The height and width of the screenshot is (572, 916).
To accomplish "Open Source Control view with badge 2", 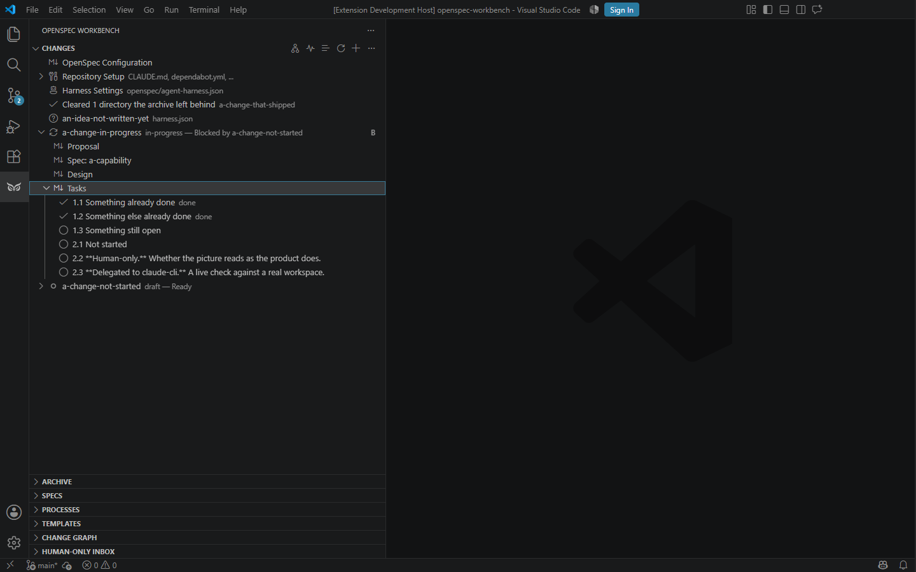I will (14, 95).
